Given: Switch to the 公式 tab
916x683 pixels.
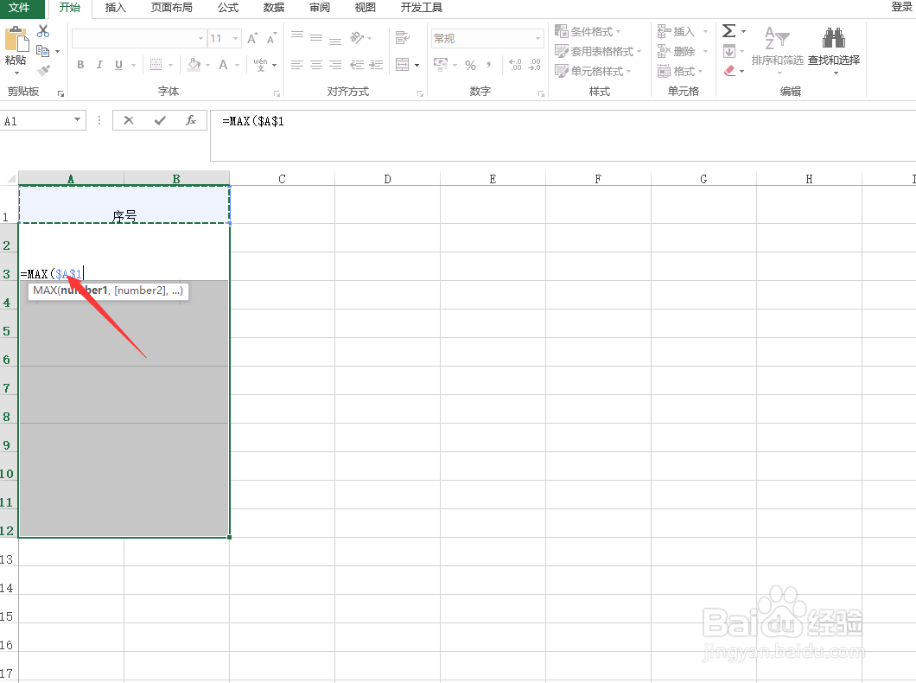Looking at the screenshot, I should point(228,8).
